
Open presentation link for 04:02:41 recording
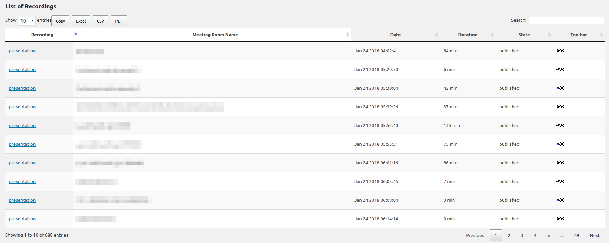(22, 51)
